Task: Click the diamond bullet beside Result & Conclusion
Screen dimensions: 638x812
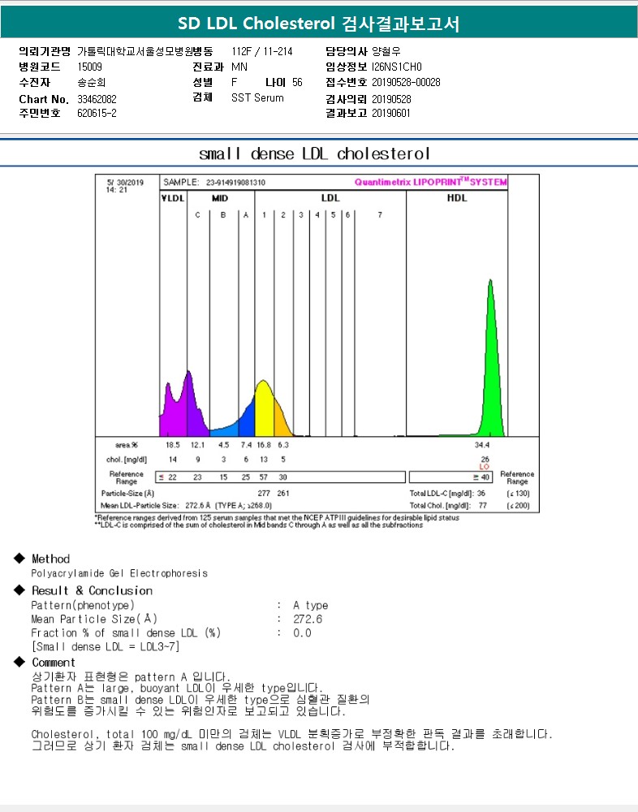Action: pos(19,590)
